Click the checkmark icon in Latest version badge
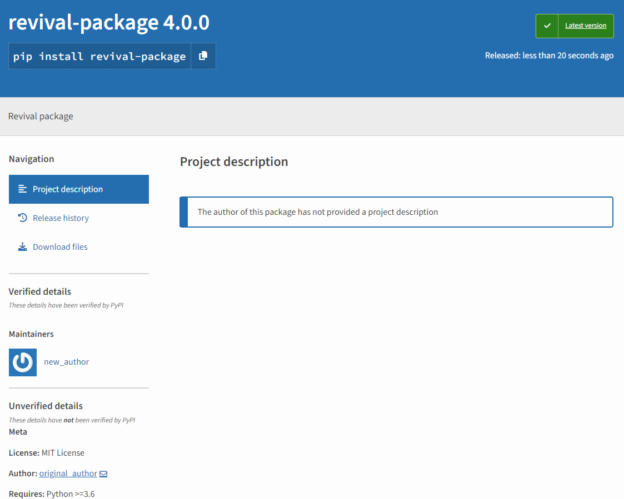This screenshot has width=624, height=499. click(x=547, y=26)
